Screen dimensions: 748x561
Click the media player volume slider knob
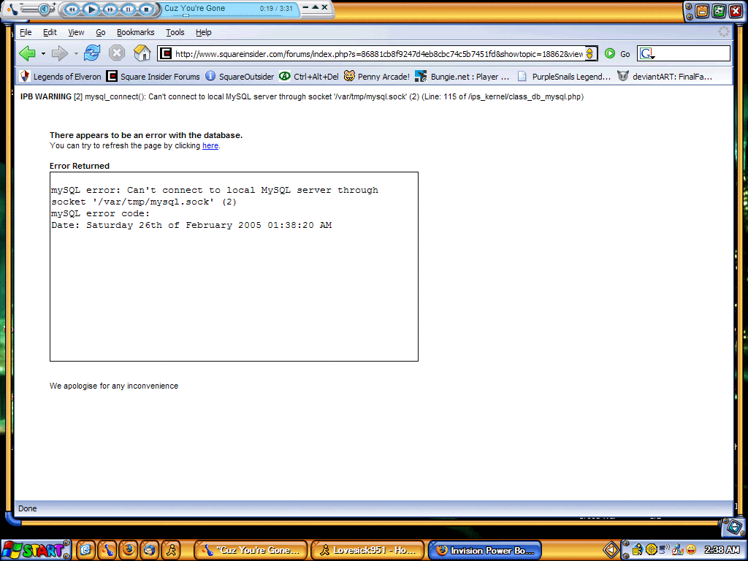(x=45, y=9)
